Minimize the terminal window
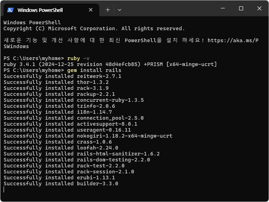The width and height of the screenshot is (269, 202). pyautogui.click(x=223, y=9)
